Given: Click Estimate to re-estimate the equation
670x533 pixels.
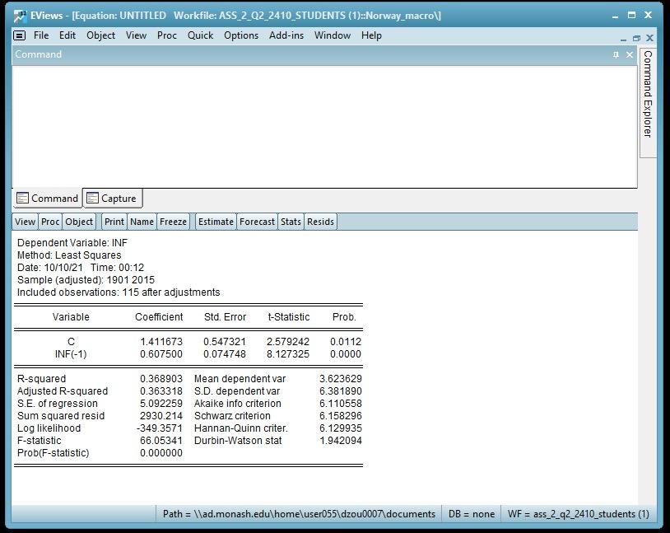Looking at the screenshot, I should click(215, 221).
